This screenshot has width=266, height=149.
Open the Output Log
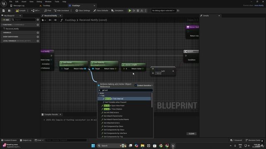coord(26,140)
